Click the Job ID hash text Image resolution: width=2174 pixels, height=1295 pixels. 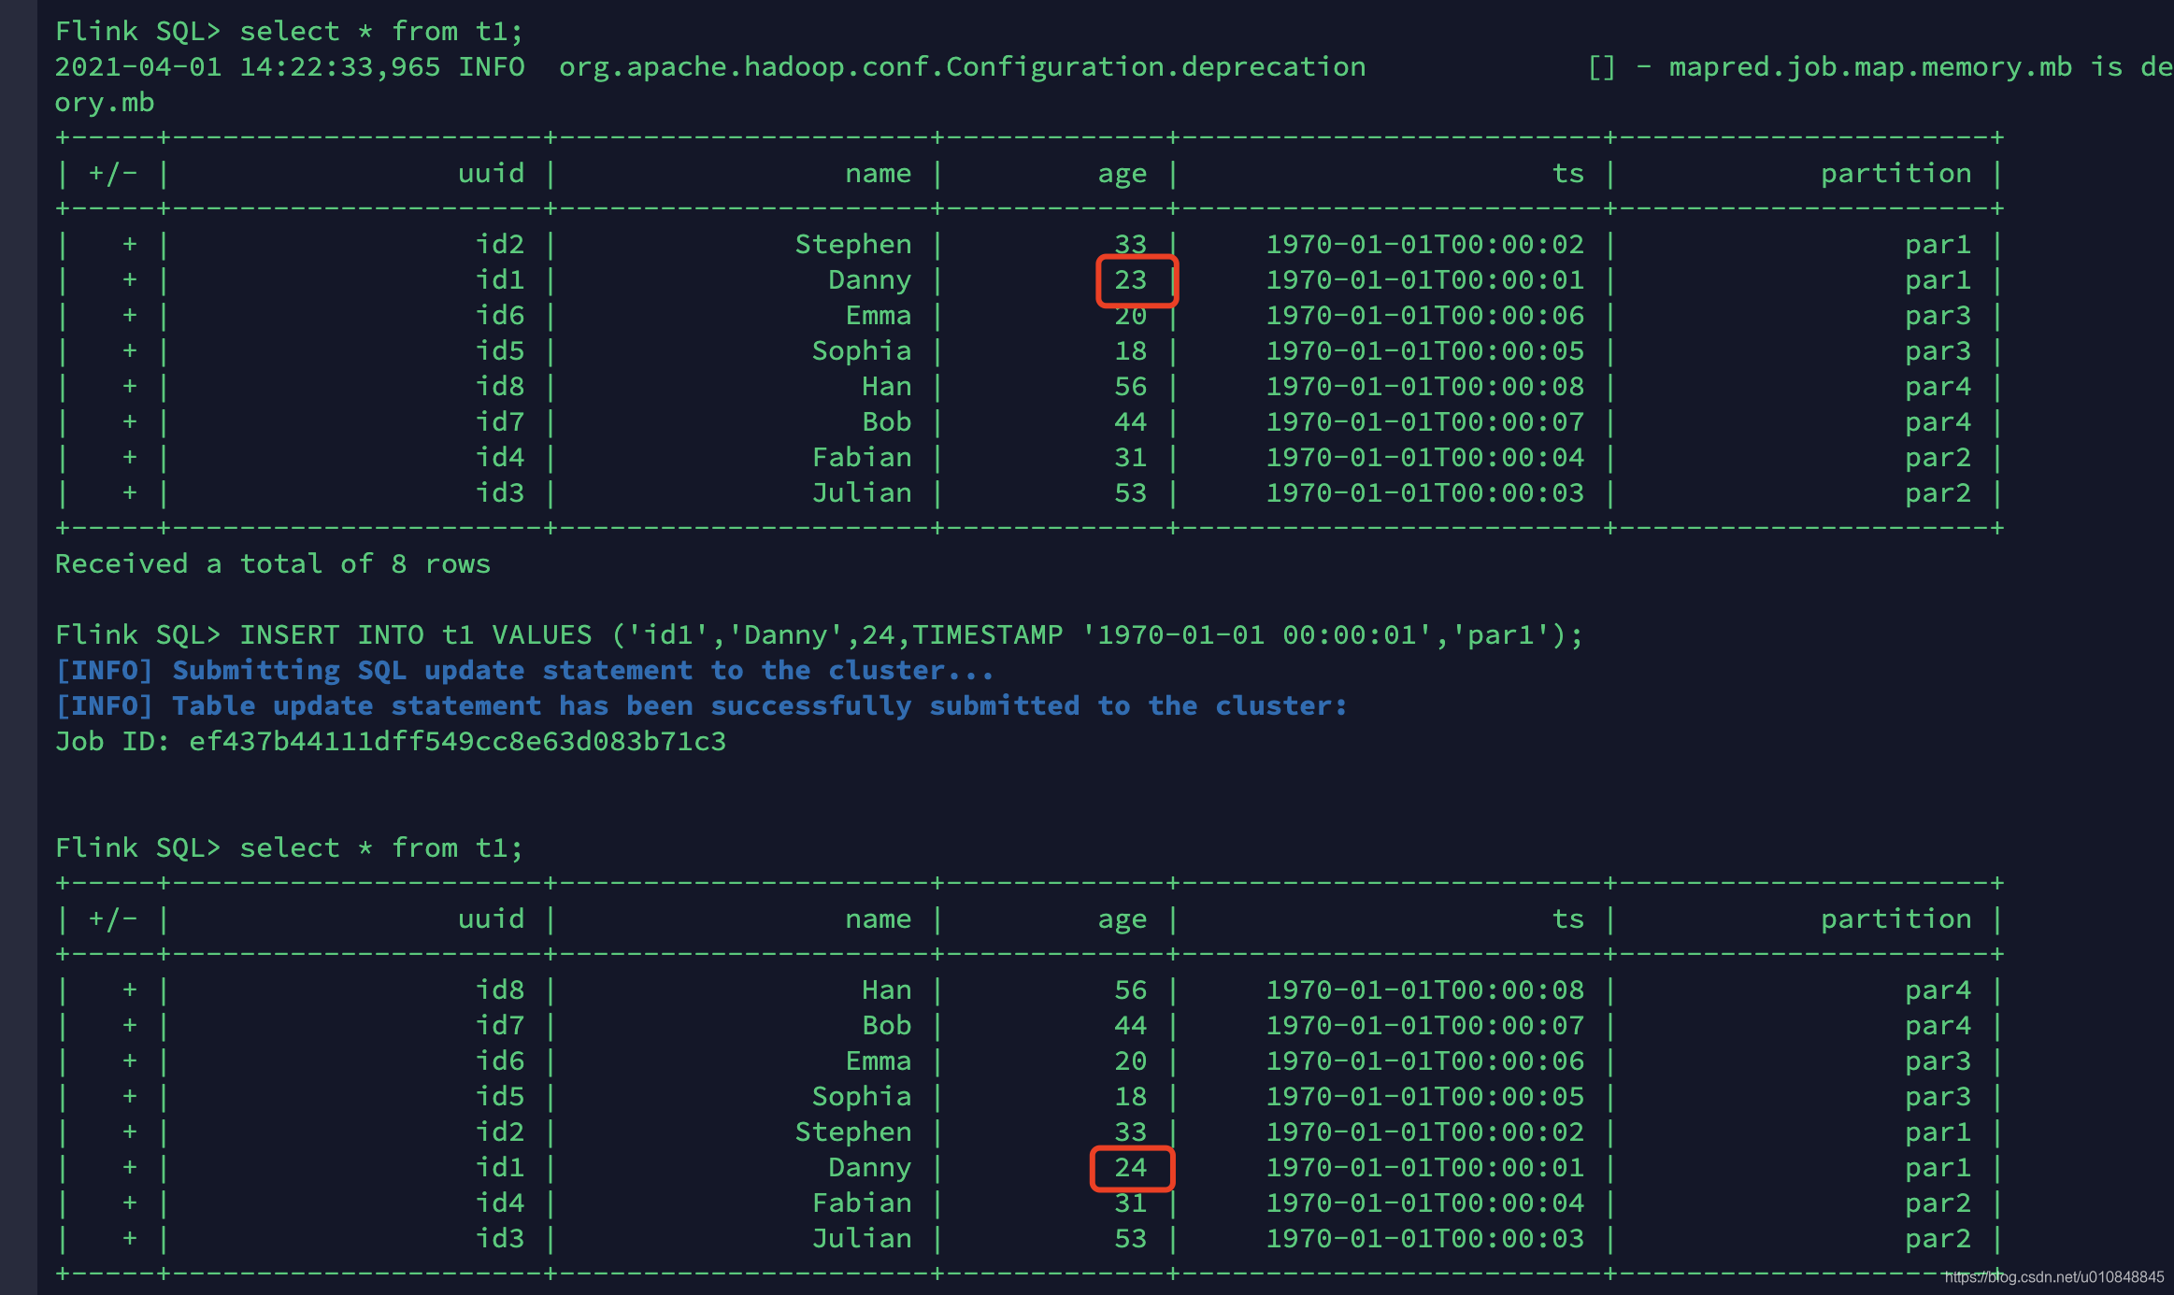(457, 742)
